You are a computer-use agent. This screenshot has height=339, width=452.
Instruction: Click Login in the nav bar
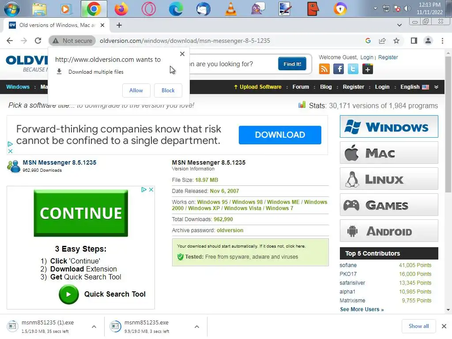coord(382,87)
